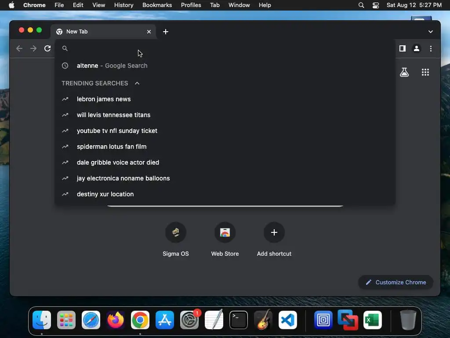Click the back navigation arrow

(x=19, y=48)
